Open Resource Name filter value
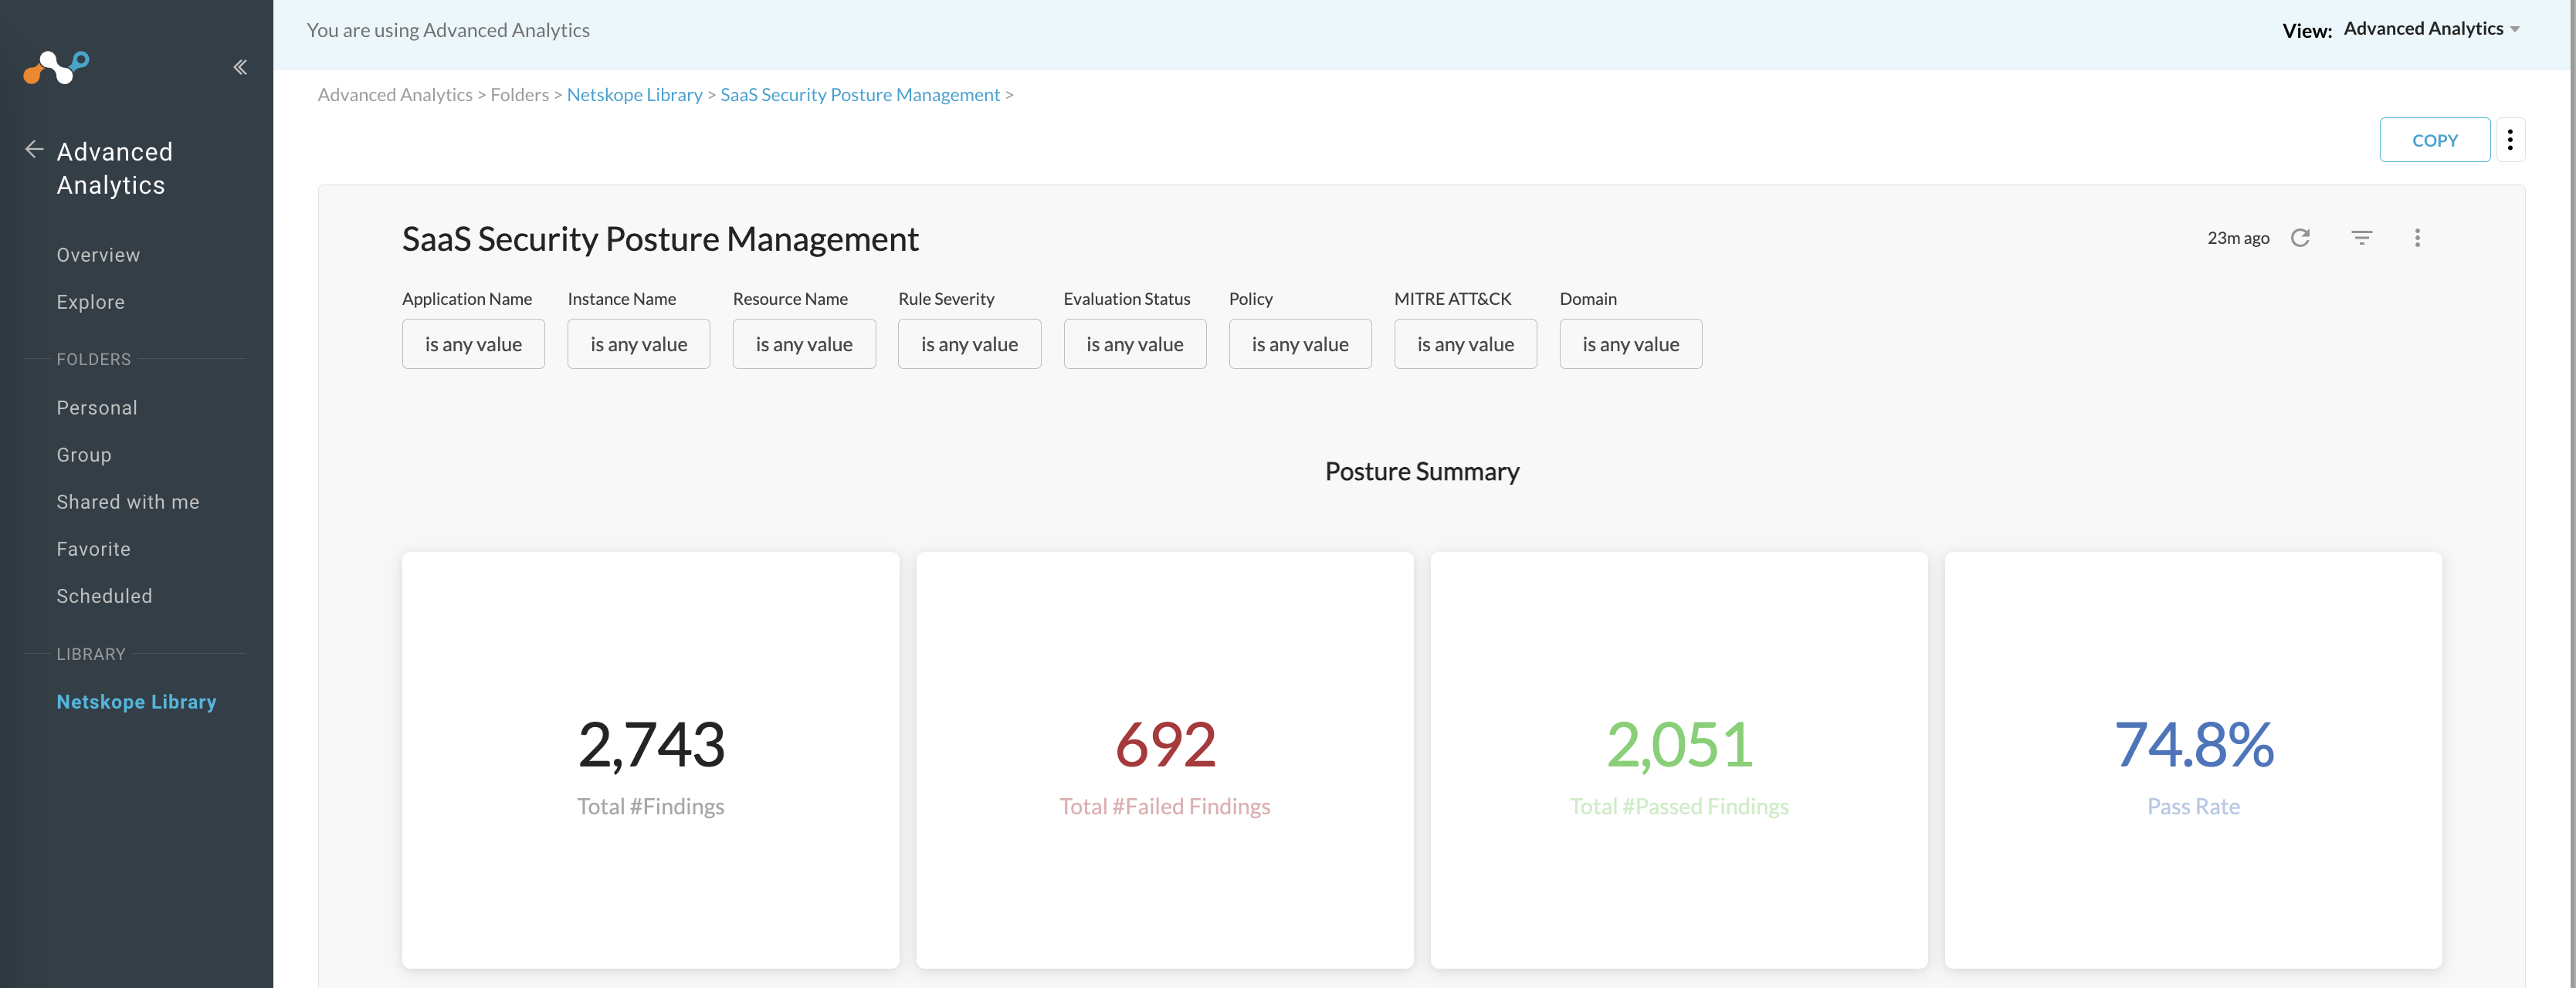Image resolution: width=2576 pixels, height=988 pixels. point(804,344)
